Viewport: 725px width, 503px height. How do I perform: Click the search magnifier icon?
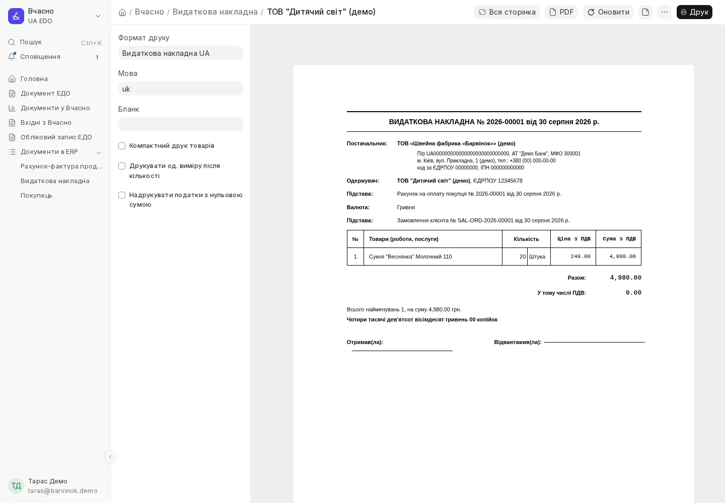(12, 42)
